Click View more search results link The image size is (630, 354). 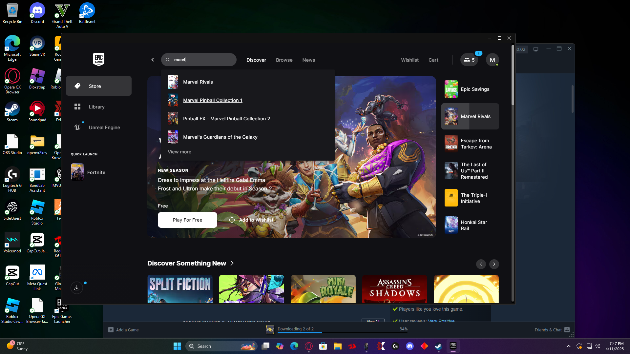point(179,152)
